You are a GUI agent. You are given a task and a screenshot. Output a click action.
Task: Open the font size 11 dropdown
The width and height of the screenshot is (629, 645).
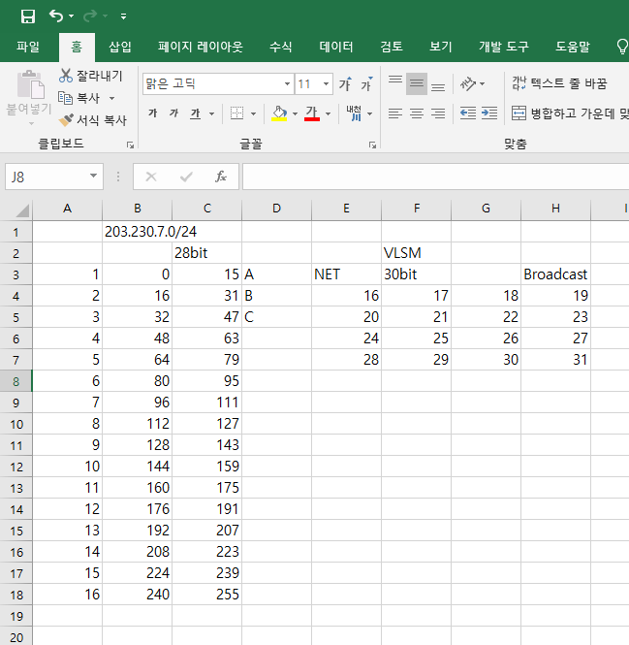(x=326, y=84)
